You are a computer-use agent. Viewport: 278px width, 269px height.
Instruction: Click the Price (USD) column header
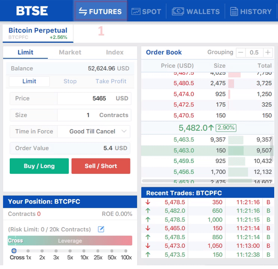click(177, 66)
